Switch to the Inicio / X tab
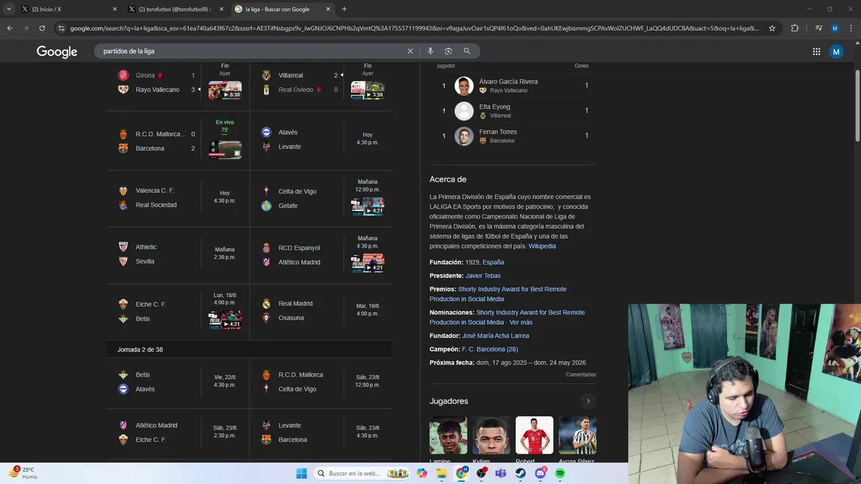 [67, 9]
